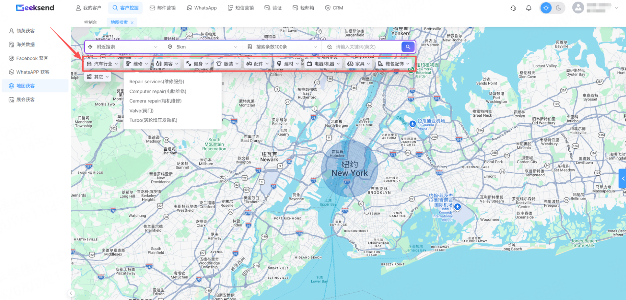The height and width of the screenshot is (300, 626).
Task: Open customer support headset icon
Action: 513,8
